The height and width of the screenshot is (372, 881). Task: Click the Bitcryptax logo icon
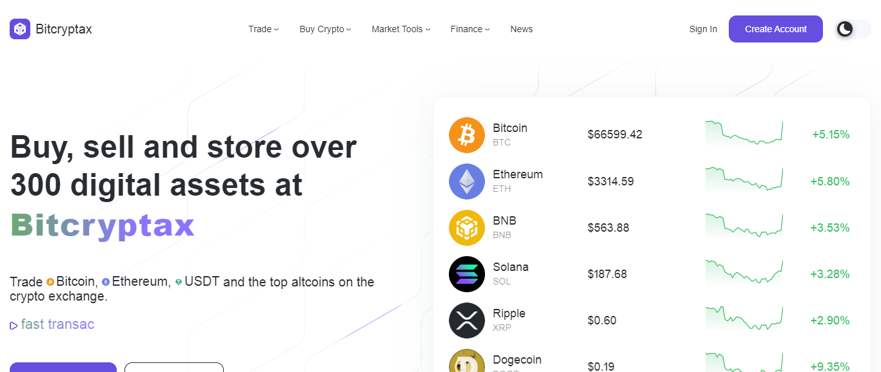pyautogui.click(x=19, y=28)
